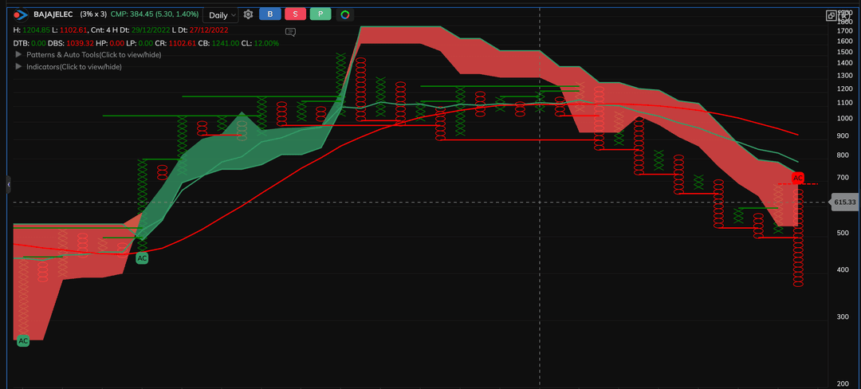Click the green P button
Screen dimensions: 861x389
click(x=320, y=14)
